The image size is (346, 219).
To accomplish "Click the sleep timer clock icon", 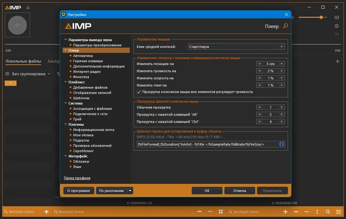I will pyautogui.click(x=337, y=26).
